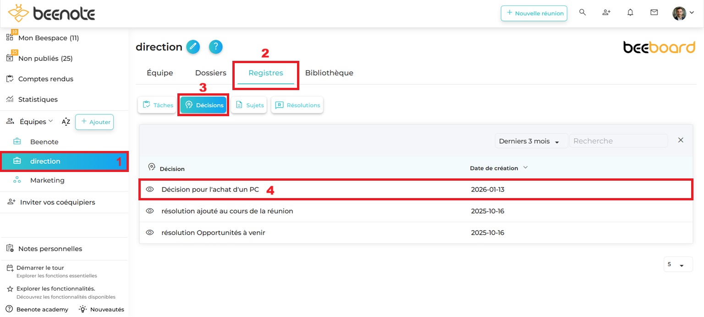
Task: Click the search magnifier icon in header
Action: click(583, 13)
